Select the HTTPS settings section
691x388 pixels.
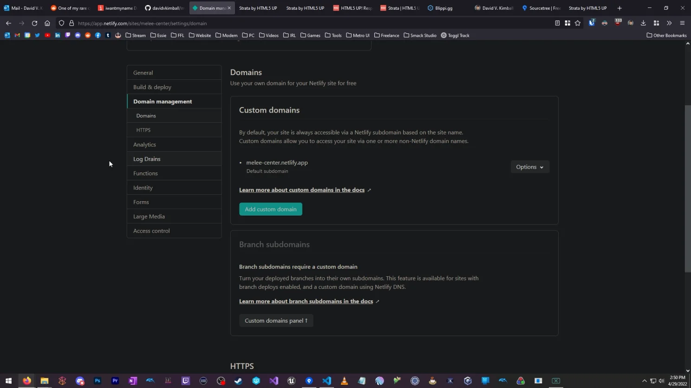[x=143, y=130]
